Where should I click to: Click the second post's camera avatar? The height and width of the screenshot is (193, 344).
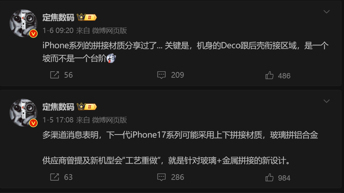coord(23,113)
